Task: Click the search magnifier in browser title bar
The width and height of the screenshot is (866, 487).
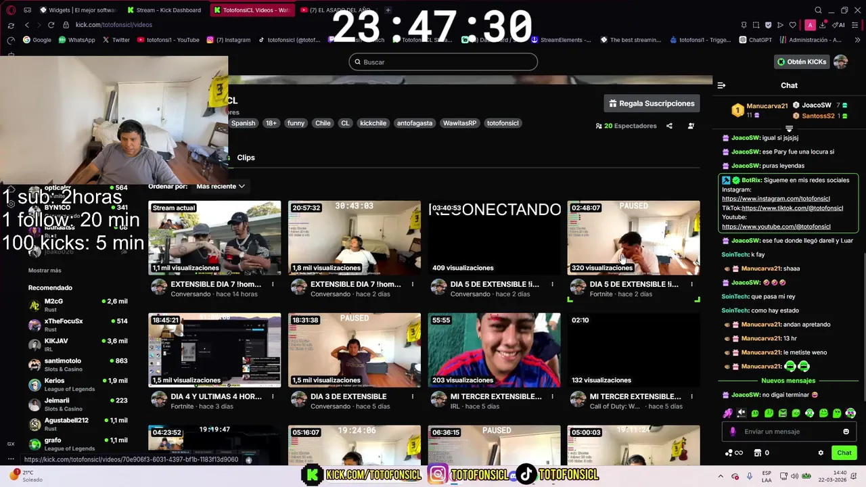Action: point(818,10)
